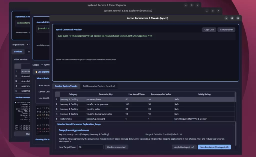Sort the table by the Category column header
The height and width of the screenshot is (157, 256).
(x=73, y=94)
